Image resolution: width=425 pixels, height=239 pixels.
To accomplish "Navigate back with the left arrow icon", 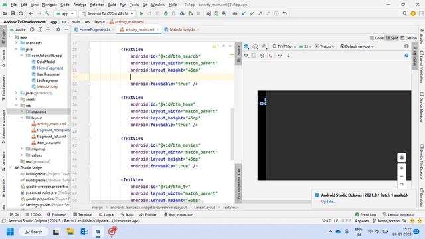I will (31, 13).
